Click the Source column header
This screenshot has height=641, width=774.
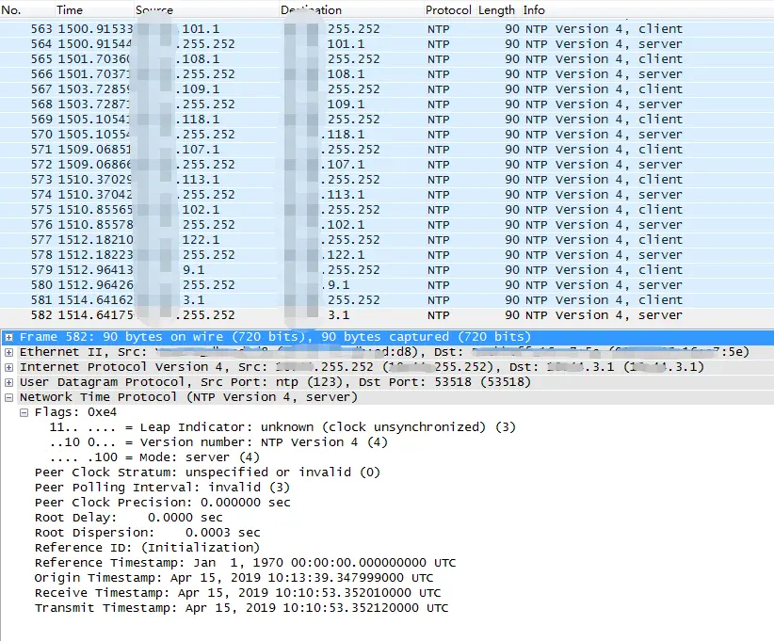(x=153, y=9)
